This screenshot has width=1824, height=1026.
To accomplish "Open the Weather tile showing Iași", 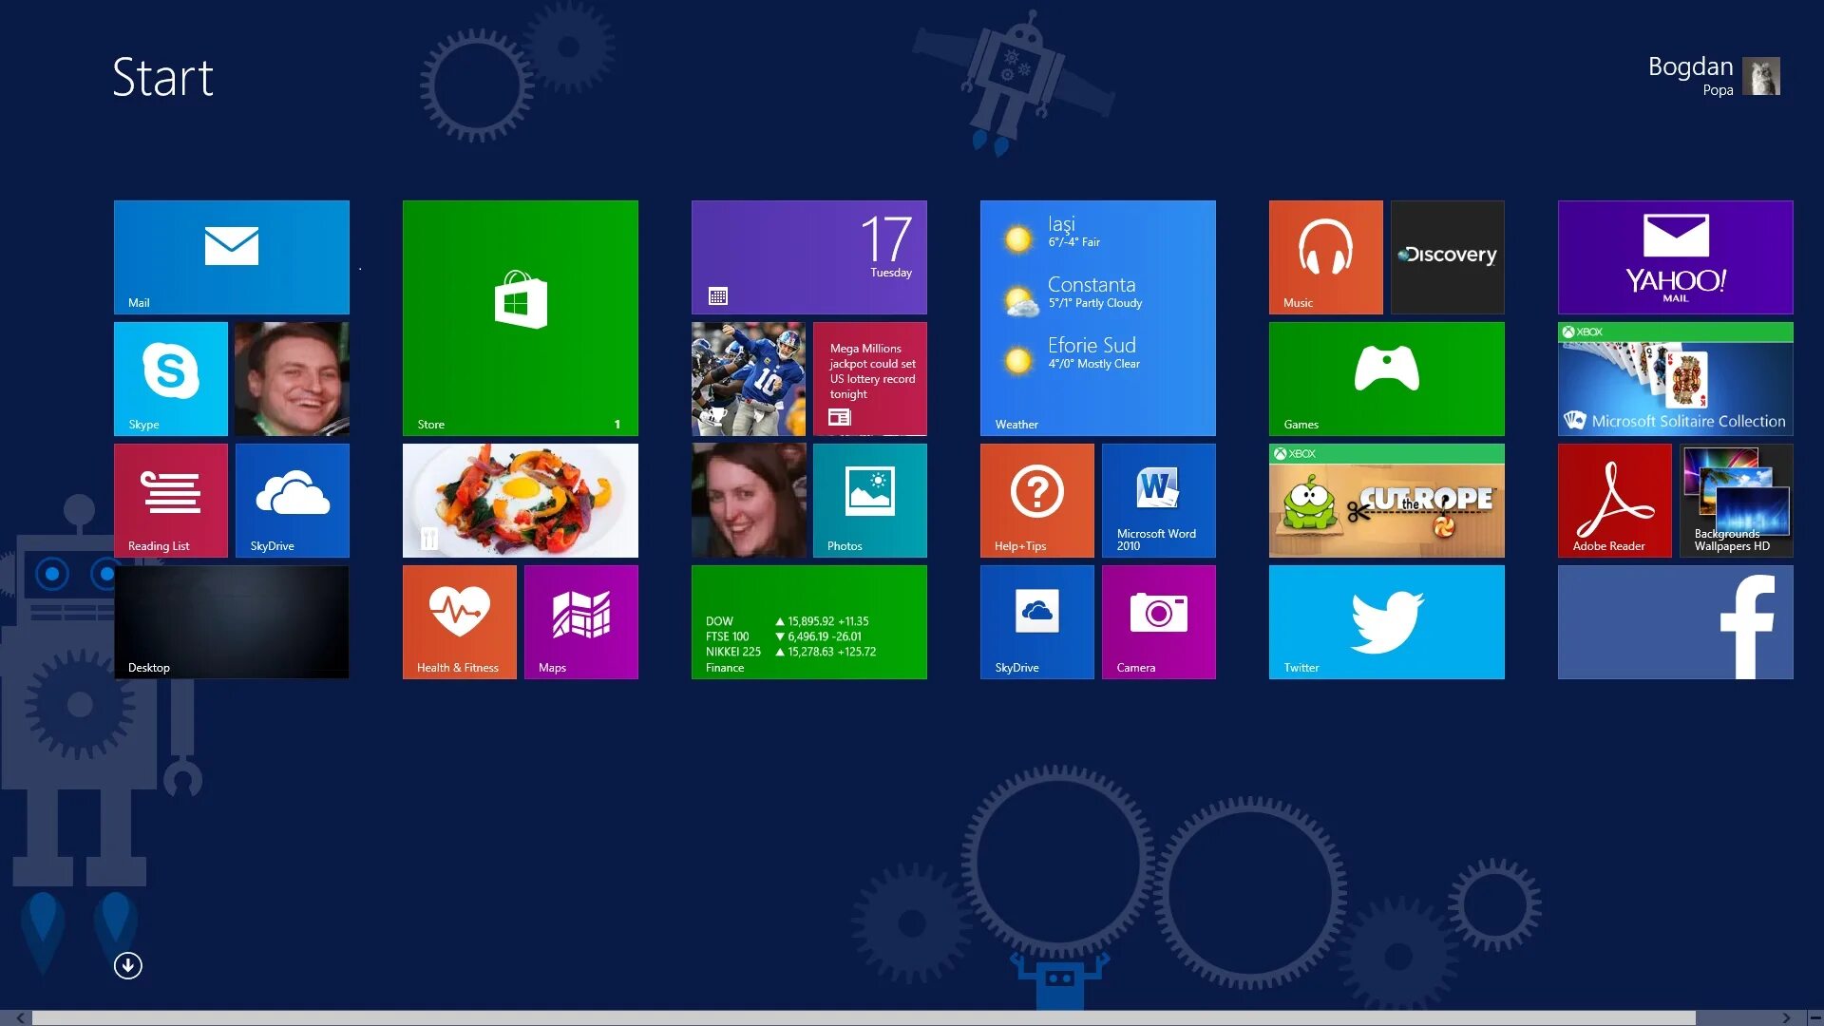I will 1097,317.
